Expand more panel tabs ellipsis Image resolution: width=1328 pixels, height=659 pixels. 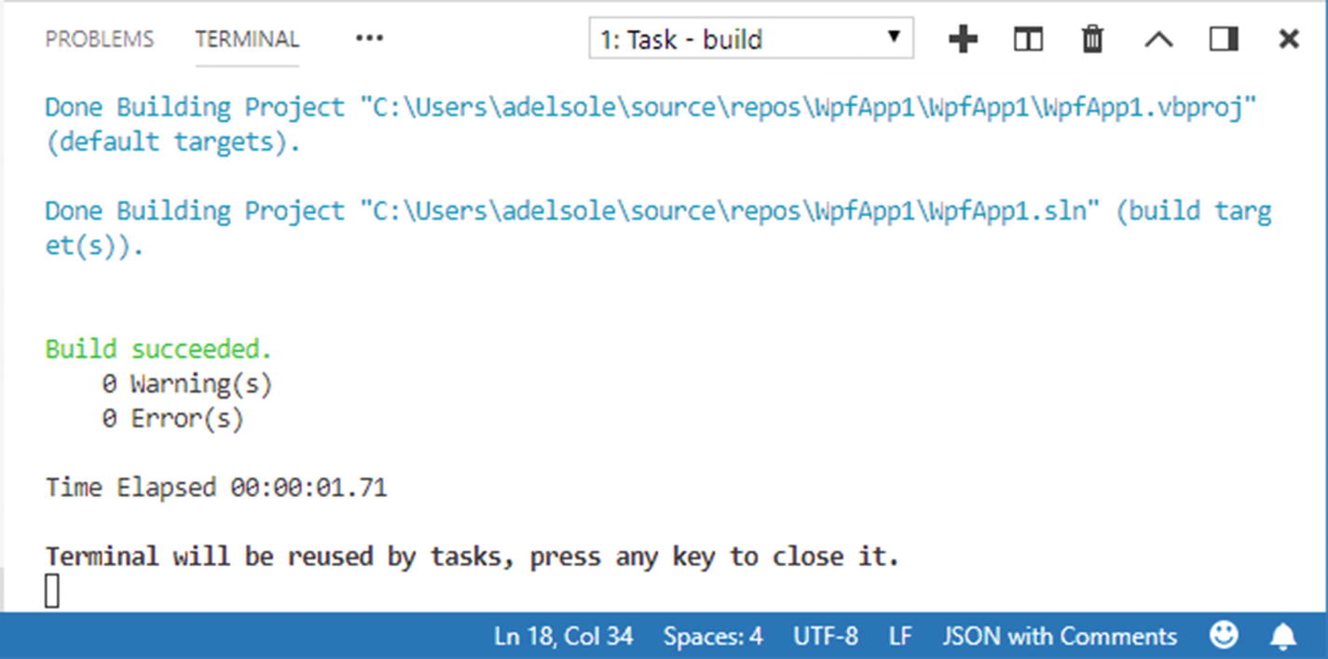[369, 39]
